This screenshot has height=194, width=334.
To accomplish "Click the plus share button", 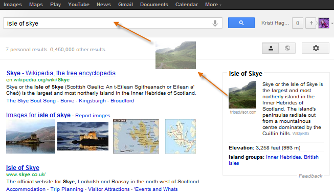I will click(311, 23).
